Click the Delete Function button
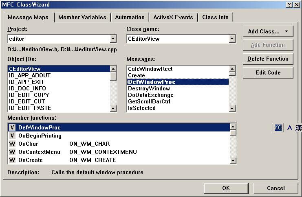 [x=268, y=59]
